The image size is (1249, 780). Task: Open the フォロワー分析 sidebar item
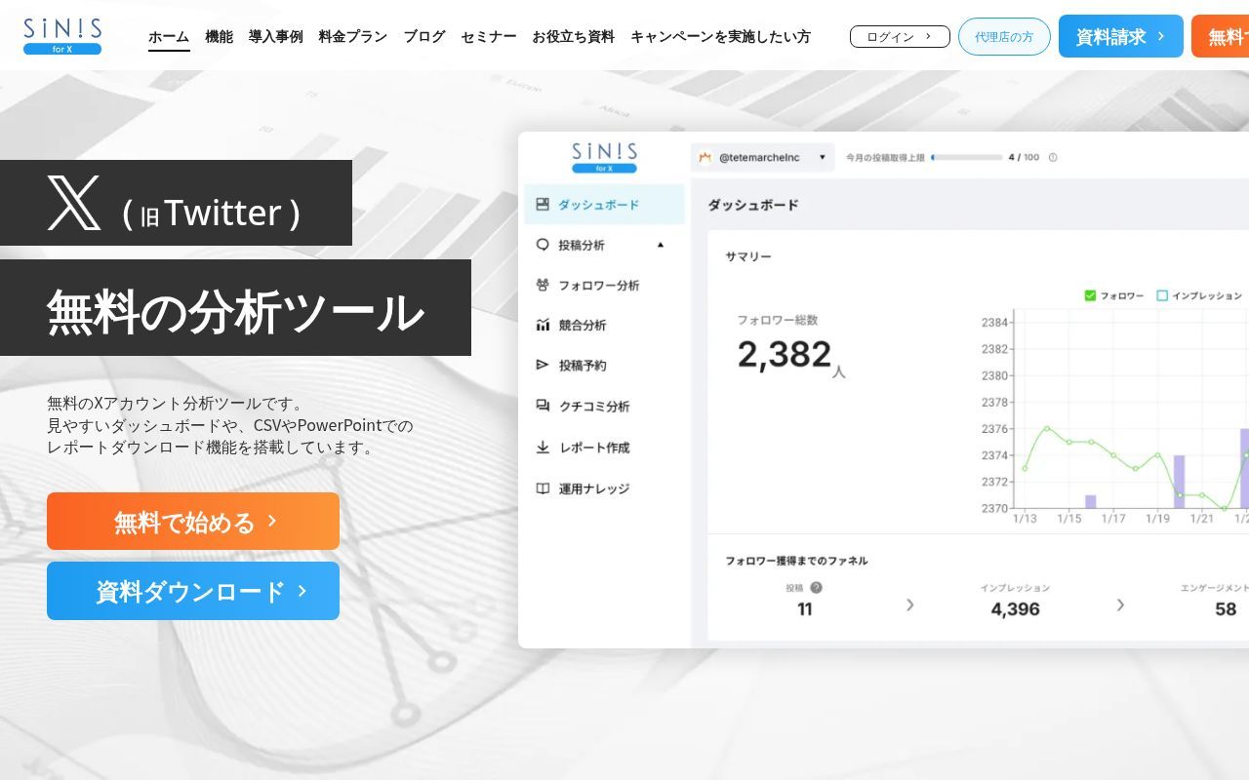604,286
